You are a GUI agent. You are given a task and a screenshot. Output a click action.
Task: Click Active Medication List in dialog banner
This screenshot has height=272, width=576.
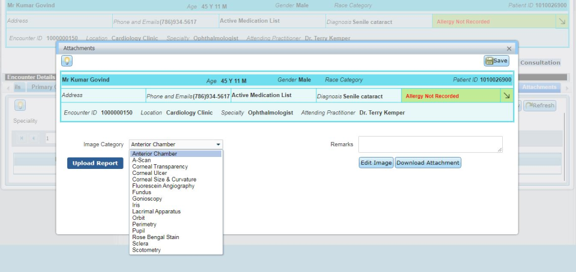click(262, 95)
